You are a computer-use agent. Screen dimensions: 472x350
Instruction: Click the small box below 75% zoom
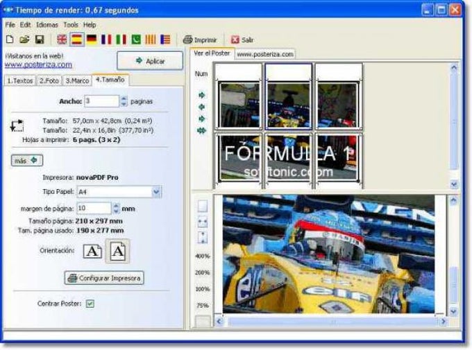click(203, 321)
